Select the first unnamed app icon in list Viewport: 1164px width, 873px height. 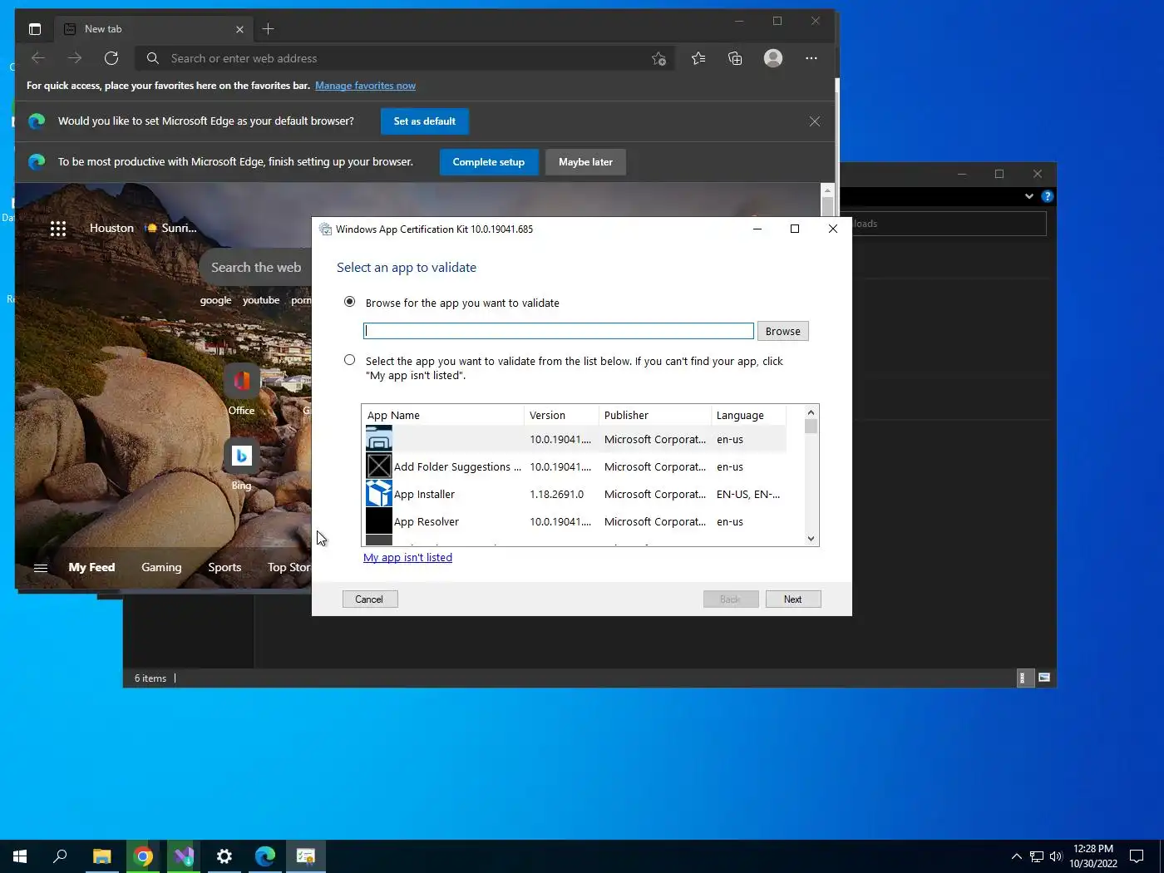tap(379, 439)
